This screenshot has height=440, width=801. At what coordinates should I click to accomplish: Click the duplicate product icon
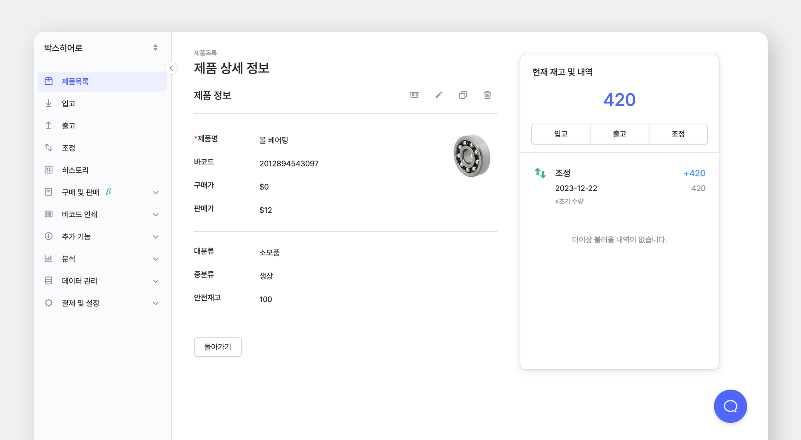pos(463,95)
